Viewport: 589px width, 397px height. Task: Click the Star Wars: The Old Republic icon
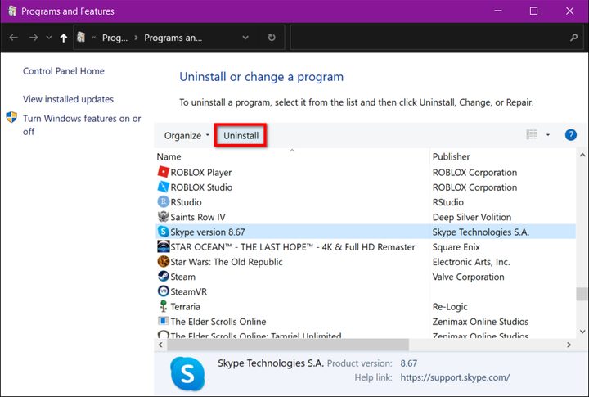(x=163, y=261)
